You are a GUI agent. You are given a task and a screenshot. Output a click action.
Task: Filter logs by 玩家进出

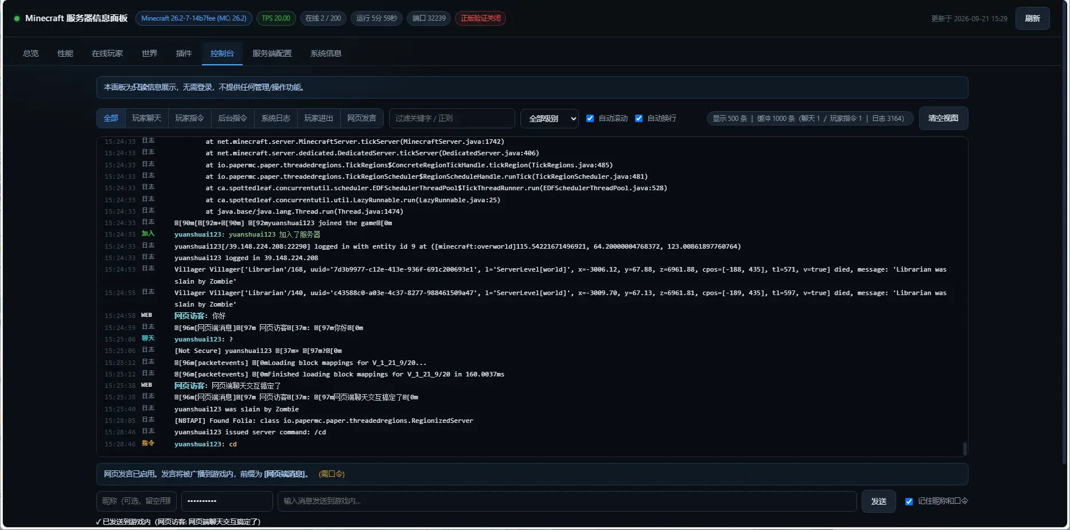(x=319, y=118)
